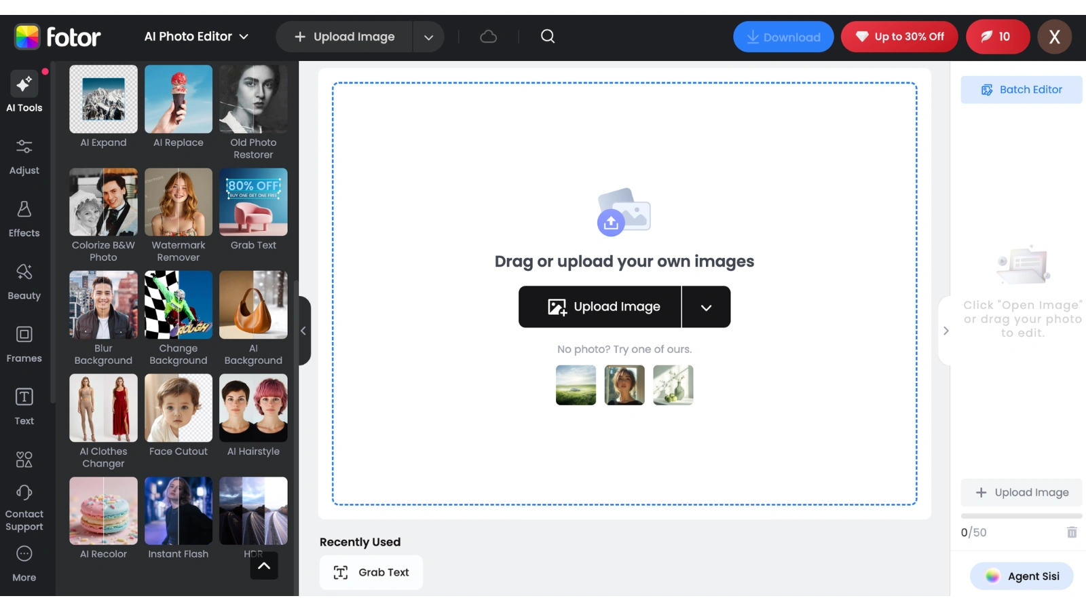Image resolution: width=1086 pixels, height=611 pixels.
Task: Click the upload progress bar above 0/50
Action: point(1022,516)
